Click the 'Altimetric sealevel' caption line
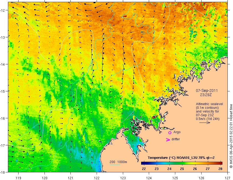The width and height of the screenshot is (233, 180). click(209, 104)
